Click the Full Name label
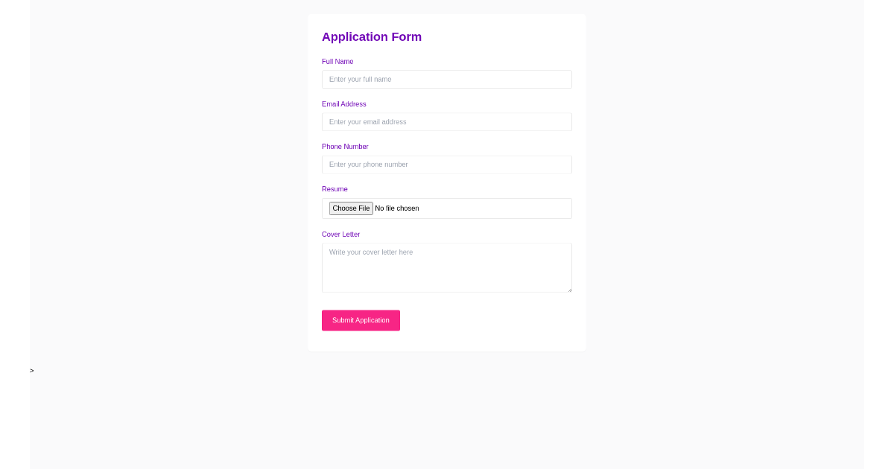Image resolution: width=894 pixels, height=469 pixels. 337,61
